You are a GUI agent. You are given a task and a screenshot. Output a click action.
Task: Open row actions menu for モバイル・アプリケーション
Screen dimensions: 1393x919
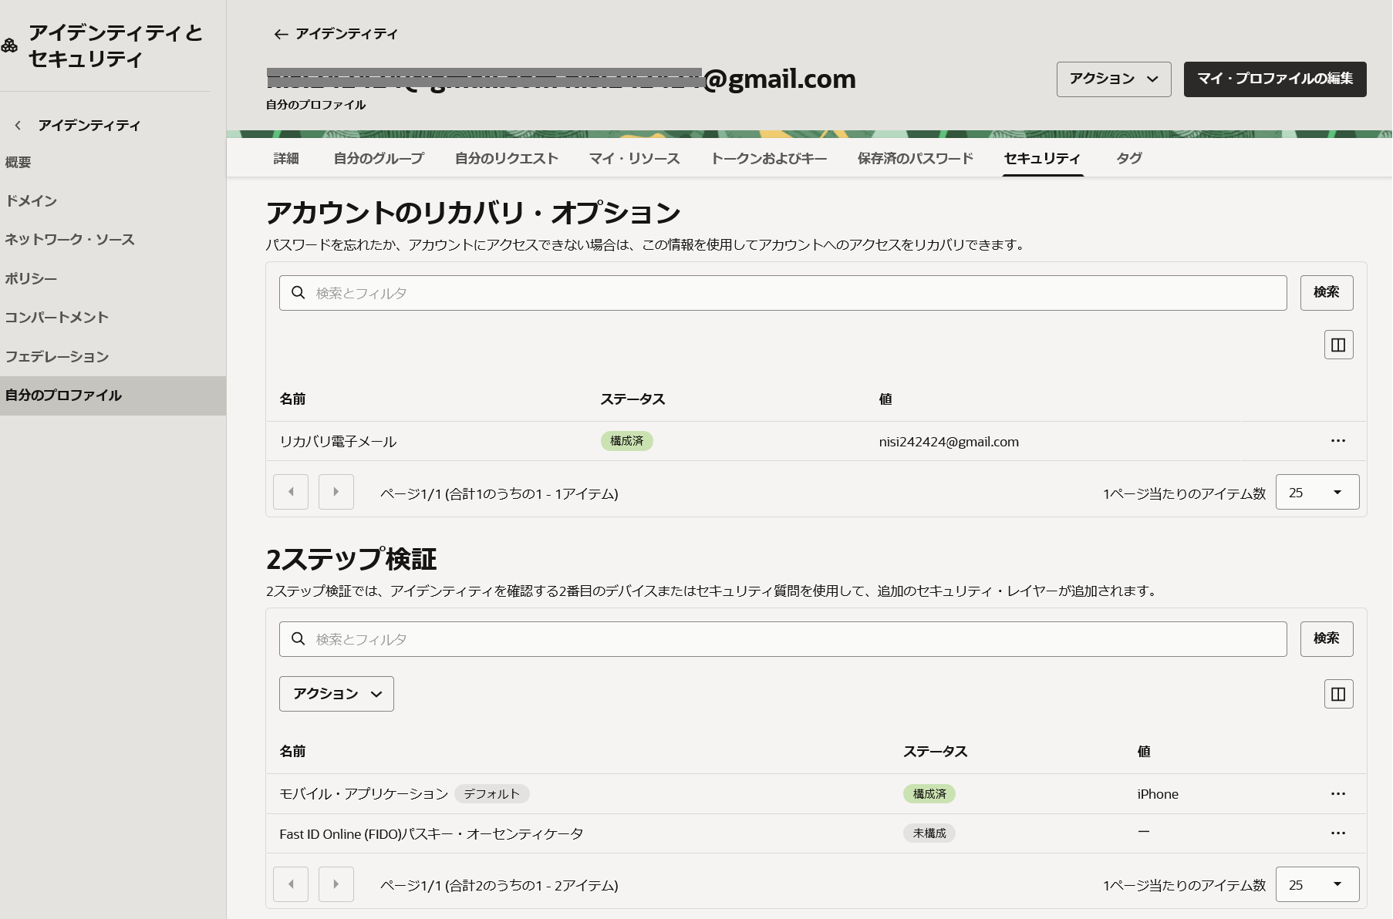(1338, 794)
